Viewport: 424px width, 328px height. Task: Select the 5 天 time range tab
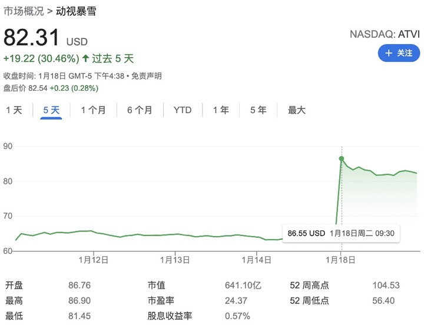[x=51, y=110]
